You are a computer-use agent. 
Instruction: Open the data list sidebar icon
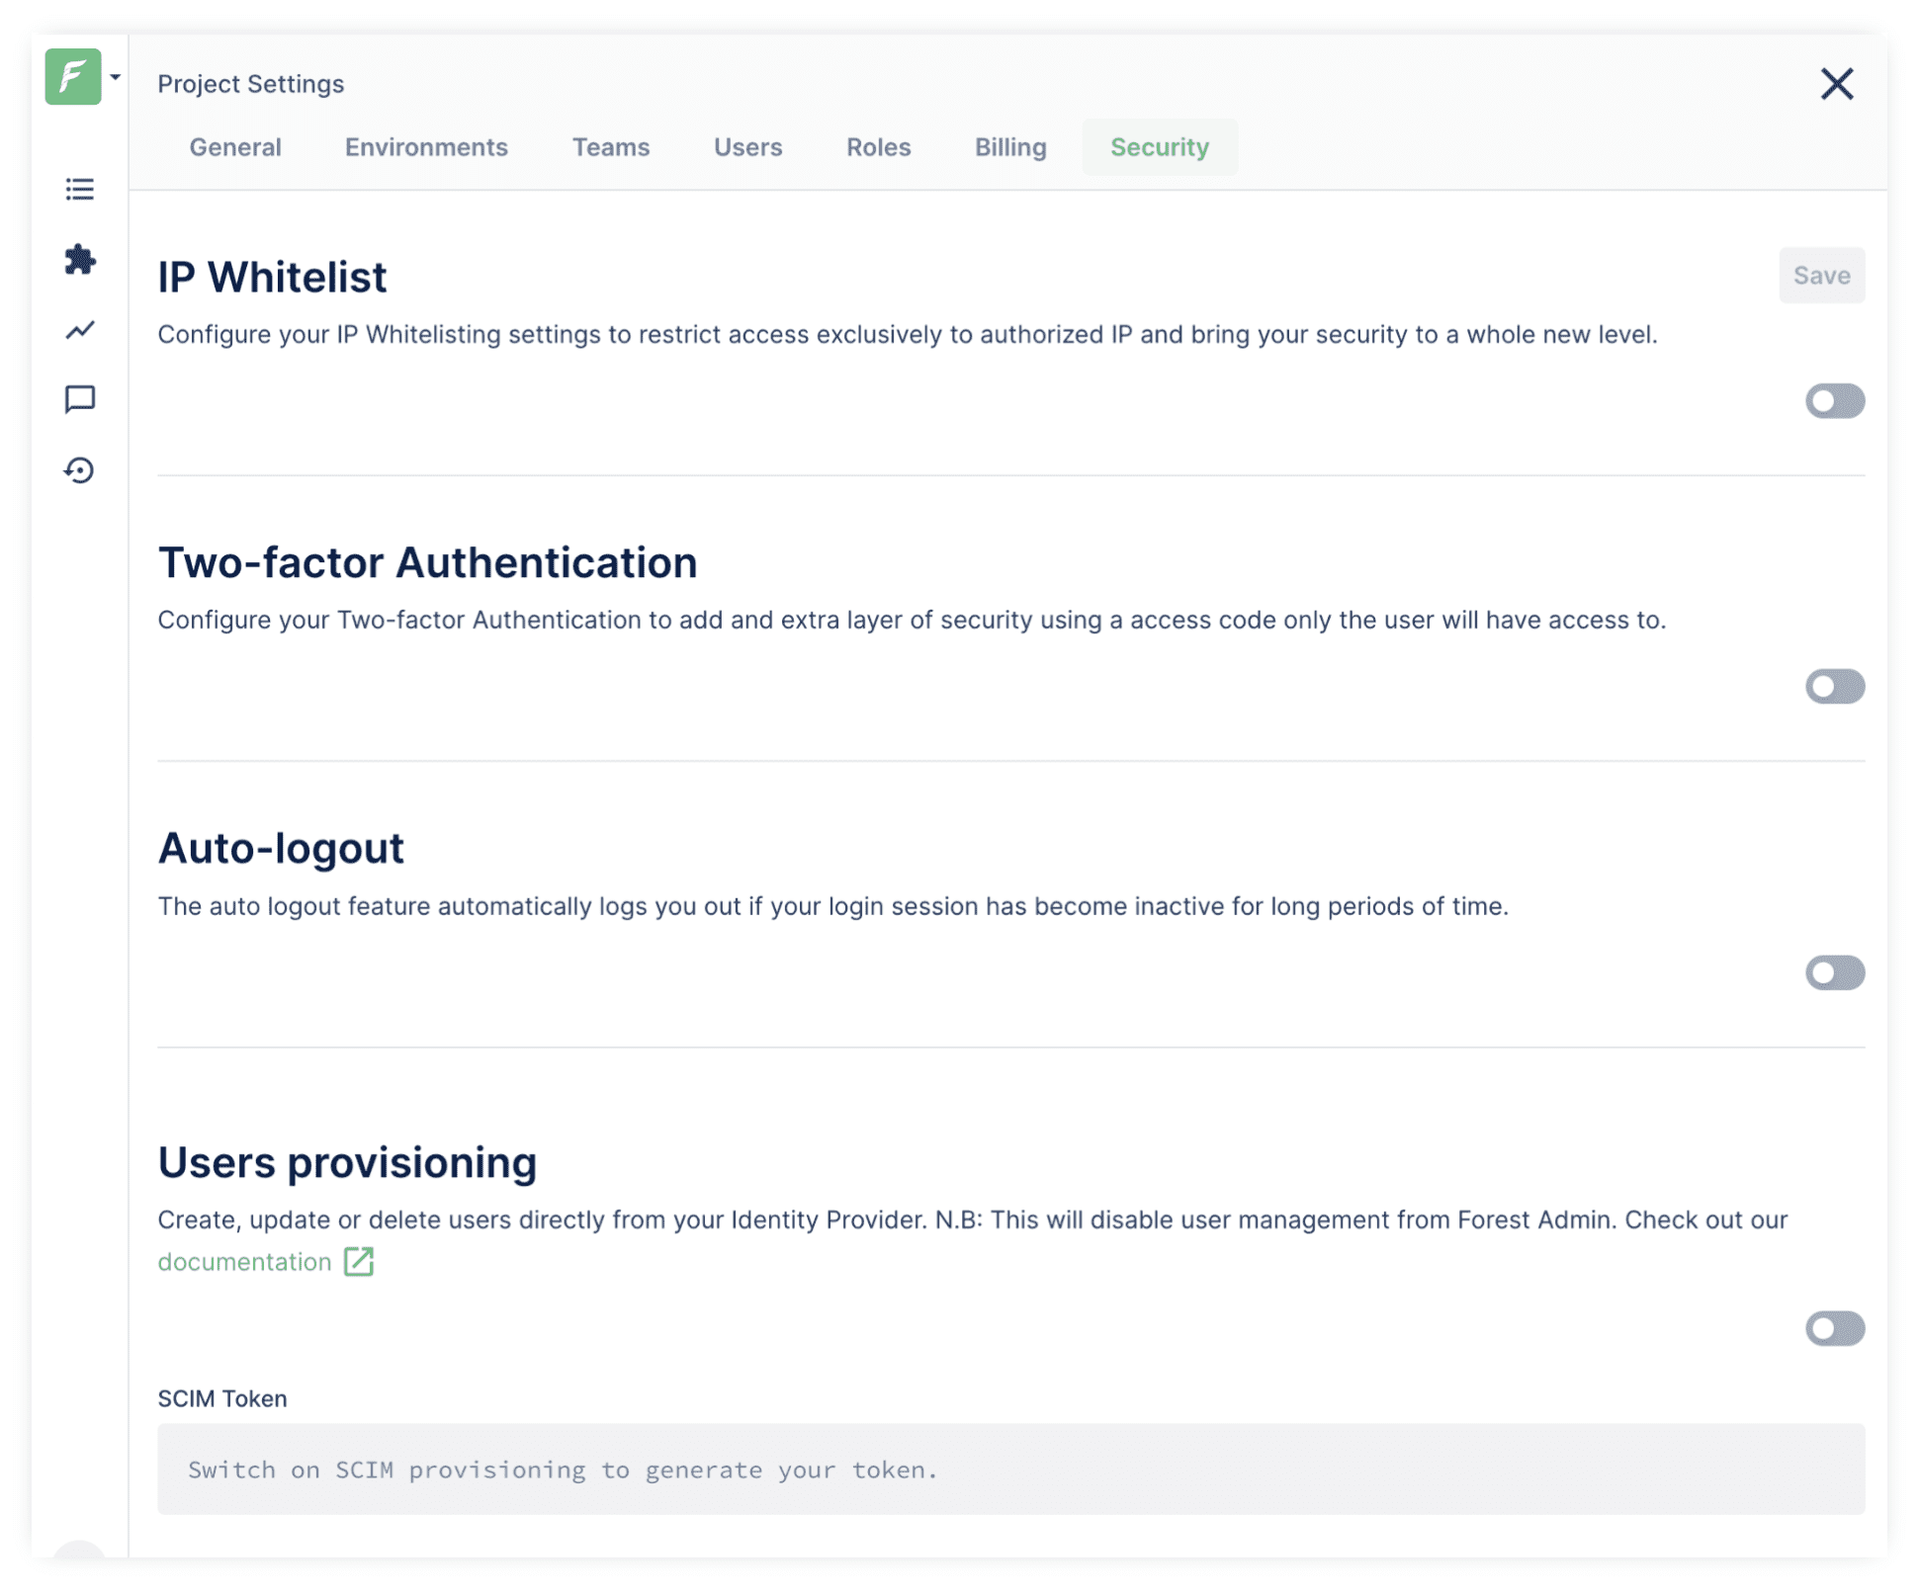80,189
